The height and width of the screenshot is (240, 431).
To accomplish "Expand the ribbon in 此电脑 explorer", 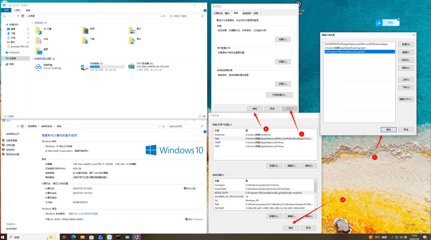I will click(201, 11).
